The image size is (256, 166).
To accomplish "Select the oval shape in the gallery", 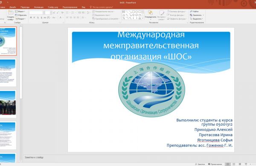I will tap(137, 12).
